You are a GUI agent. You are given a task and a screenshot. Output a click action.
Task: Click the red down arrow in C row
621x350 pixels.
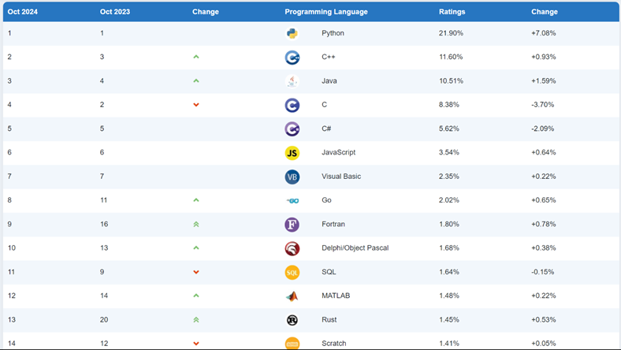click(196, 105)
